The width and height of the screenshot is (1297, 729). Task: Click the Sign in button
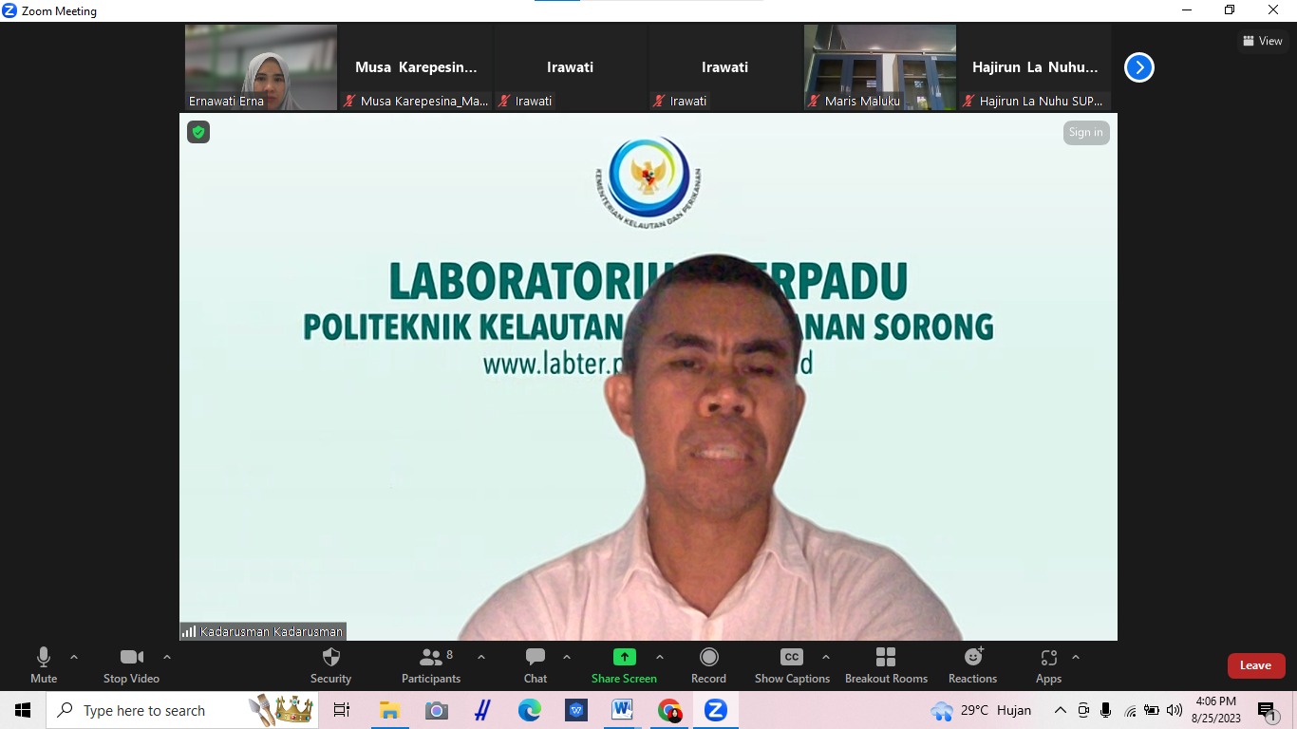1085,133
